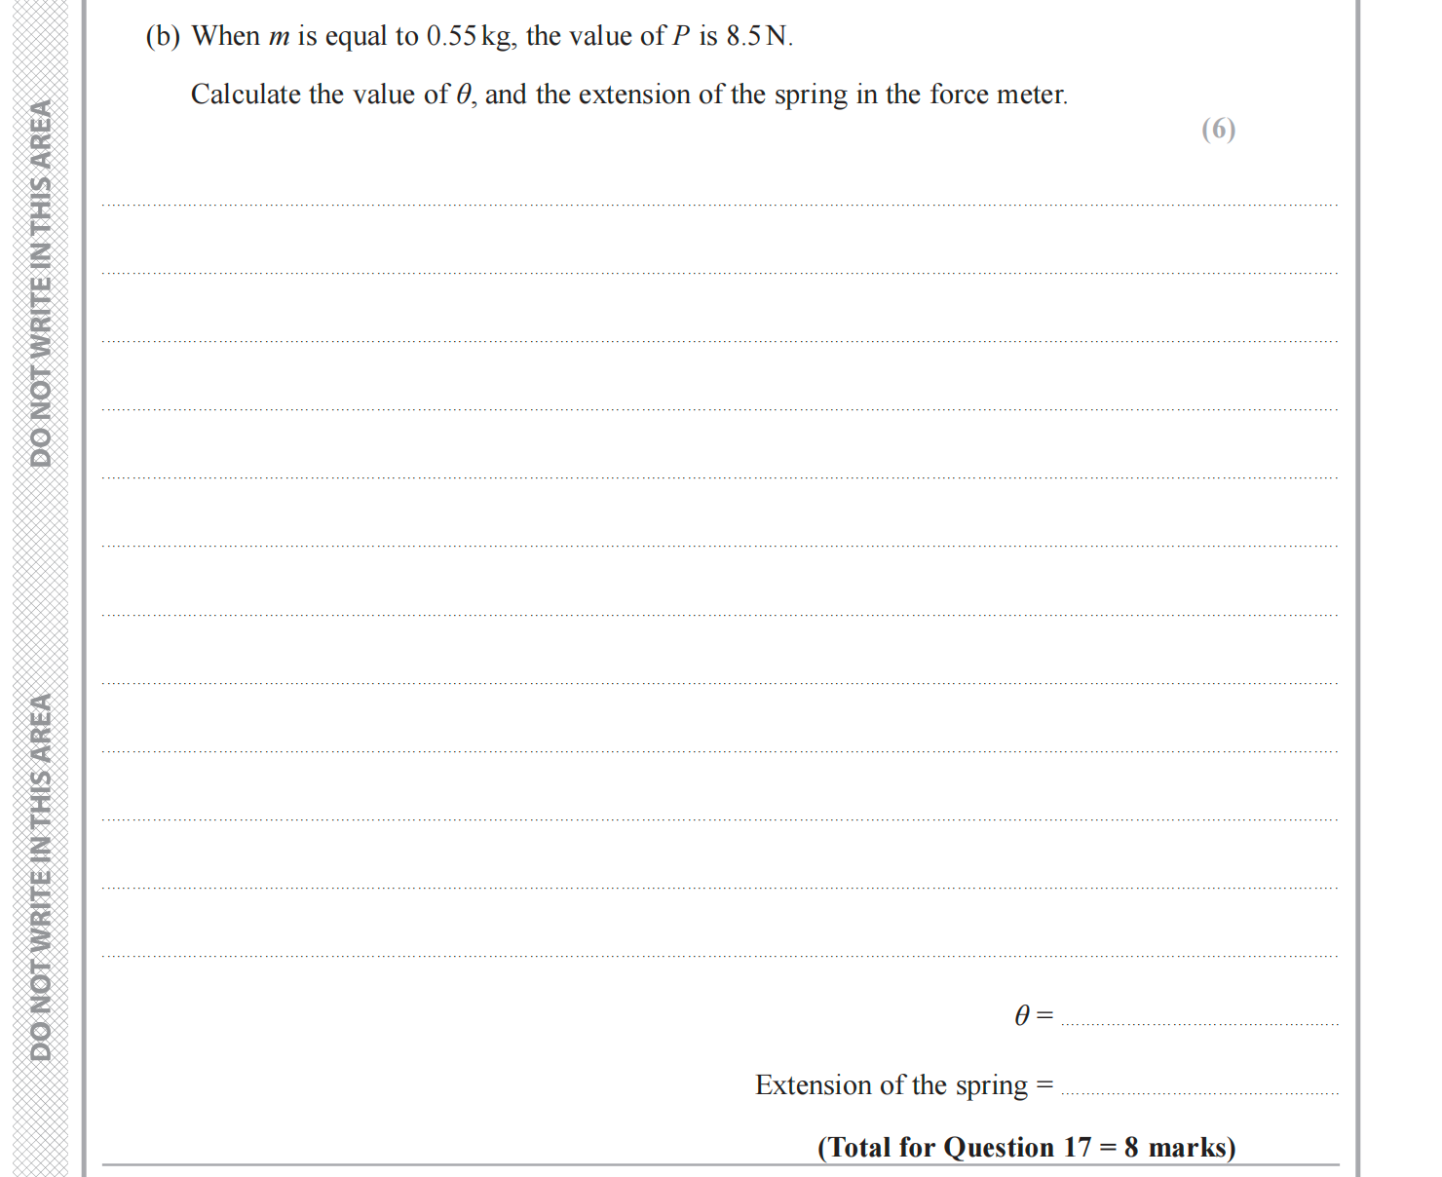The height and width of the screenshot is (1177, 1442).
Task: Click the word 'Calculate' in the instruction
Action: [x=246, y=95]
